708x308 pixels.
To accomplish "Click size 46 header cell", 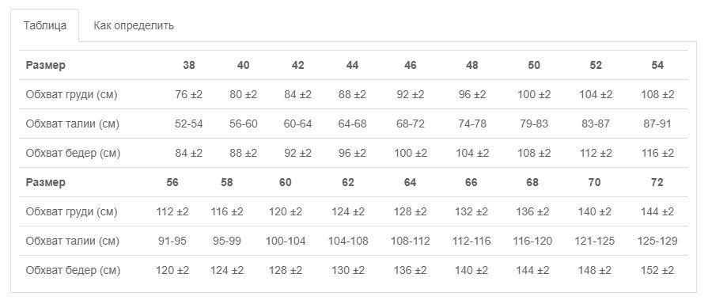I will coord(410,65).
